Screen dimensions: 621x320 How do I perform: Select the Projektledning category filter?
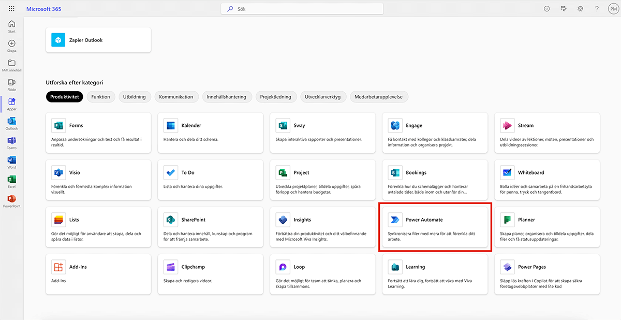point(275,97)
